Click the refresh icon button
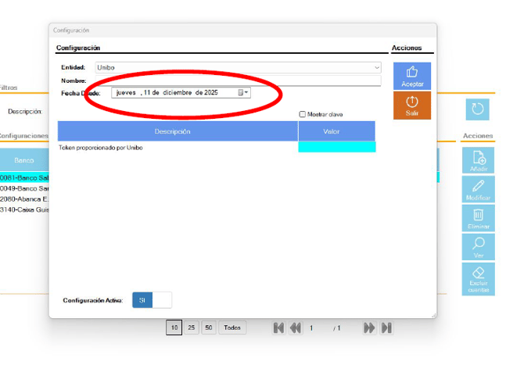 point(478,109)
